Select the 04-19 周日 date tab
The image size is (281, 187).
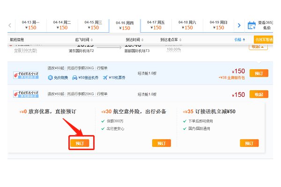(x=218, y=25)
